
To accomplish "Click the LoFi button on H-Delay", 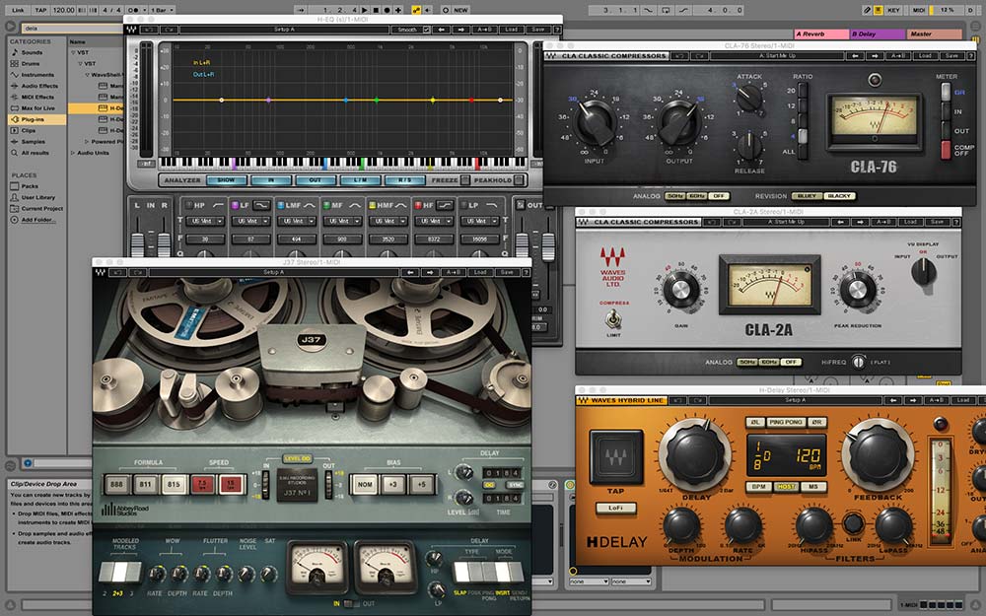I will 615,508.
